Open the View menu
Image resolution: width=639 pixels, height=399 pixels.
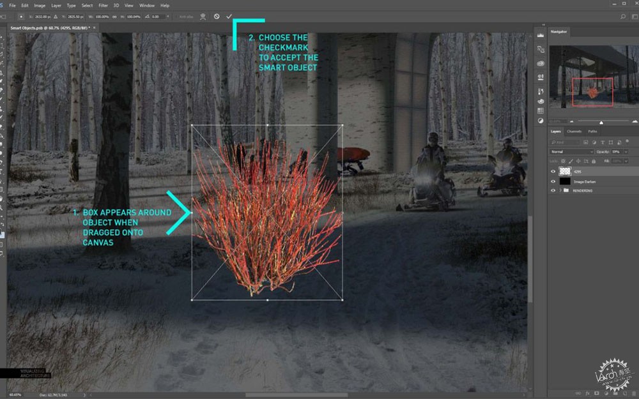click(129, 5)
